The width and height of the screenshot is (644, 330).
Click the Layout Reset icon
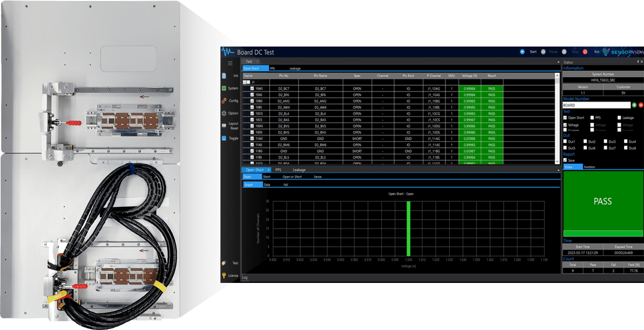tap(224, 126)
